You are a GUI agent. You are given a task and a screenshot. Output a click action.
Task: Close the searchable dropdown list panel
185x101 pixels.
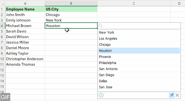pyautogui.click(x=177, y=95)
